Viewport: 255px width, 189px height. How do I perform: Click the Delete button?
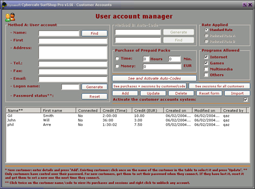click(x=181, y=93)
